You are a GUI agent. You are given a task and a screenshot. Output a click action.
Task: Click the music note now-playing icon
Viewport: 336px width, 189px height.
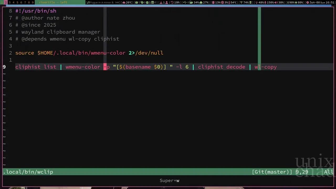(x=88, y=2)
